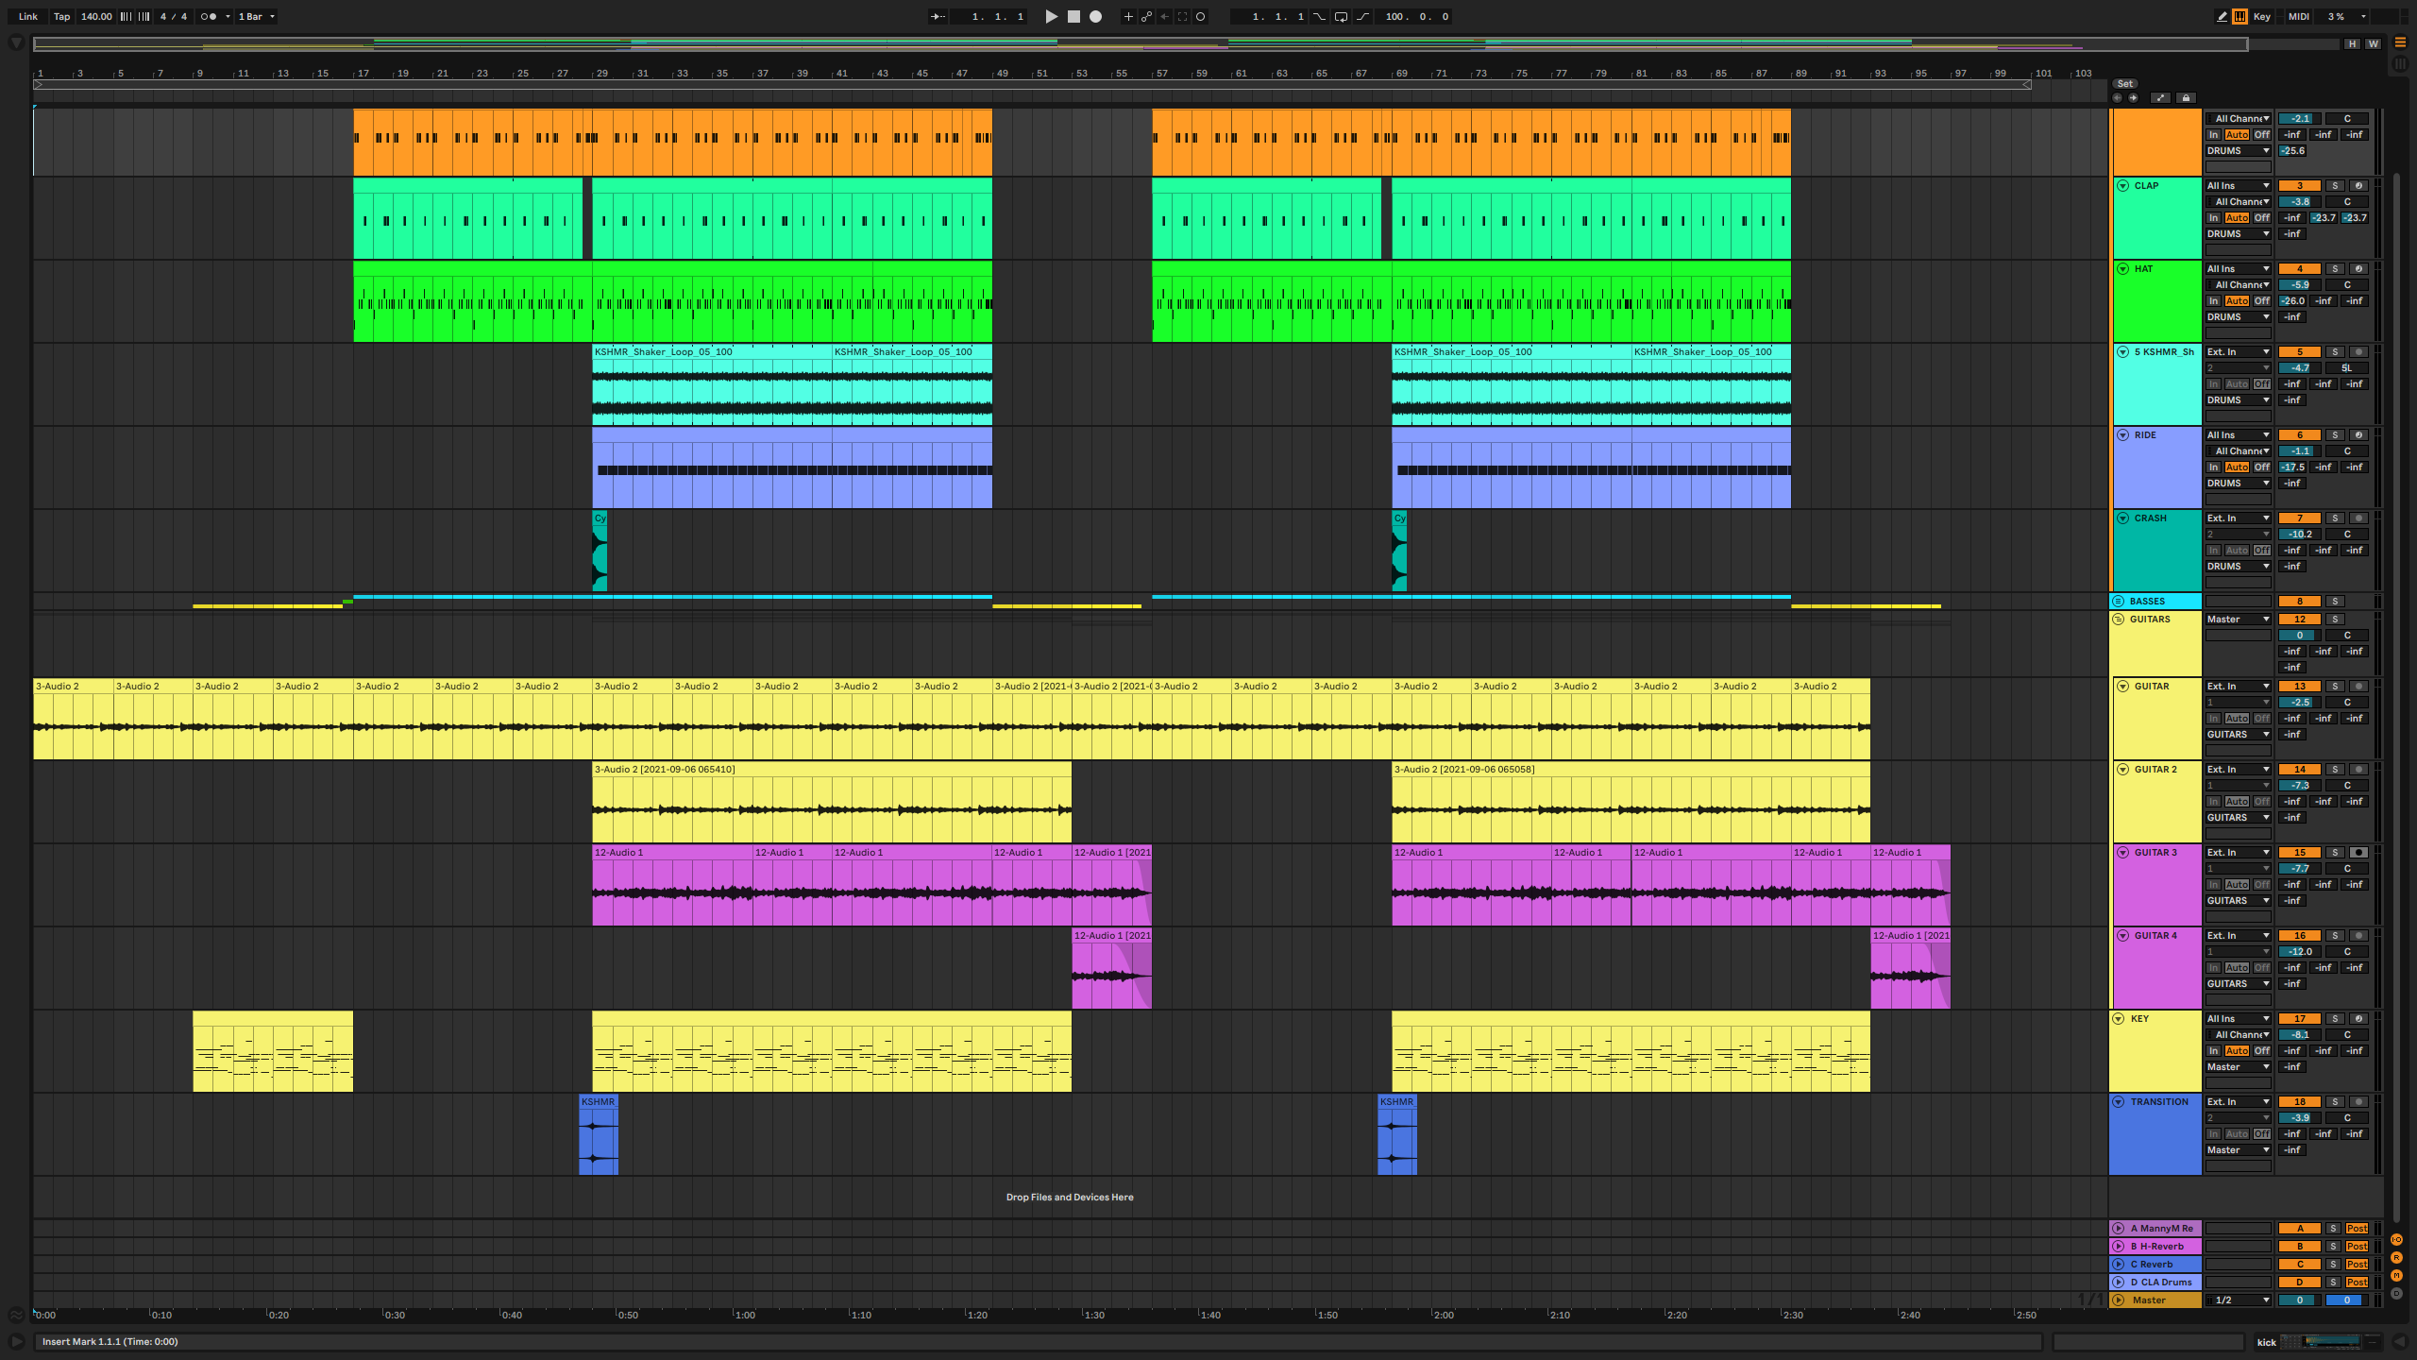Open the 1 Bar quantization menu

pyautogui.click(x=256, y=16)
